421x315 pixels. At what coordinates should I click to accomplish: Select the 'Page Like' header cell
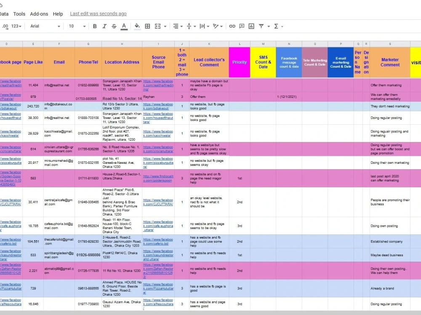click(x=33, y=62)
